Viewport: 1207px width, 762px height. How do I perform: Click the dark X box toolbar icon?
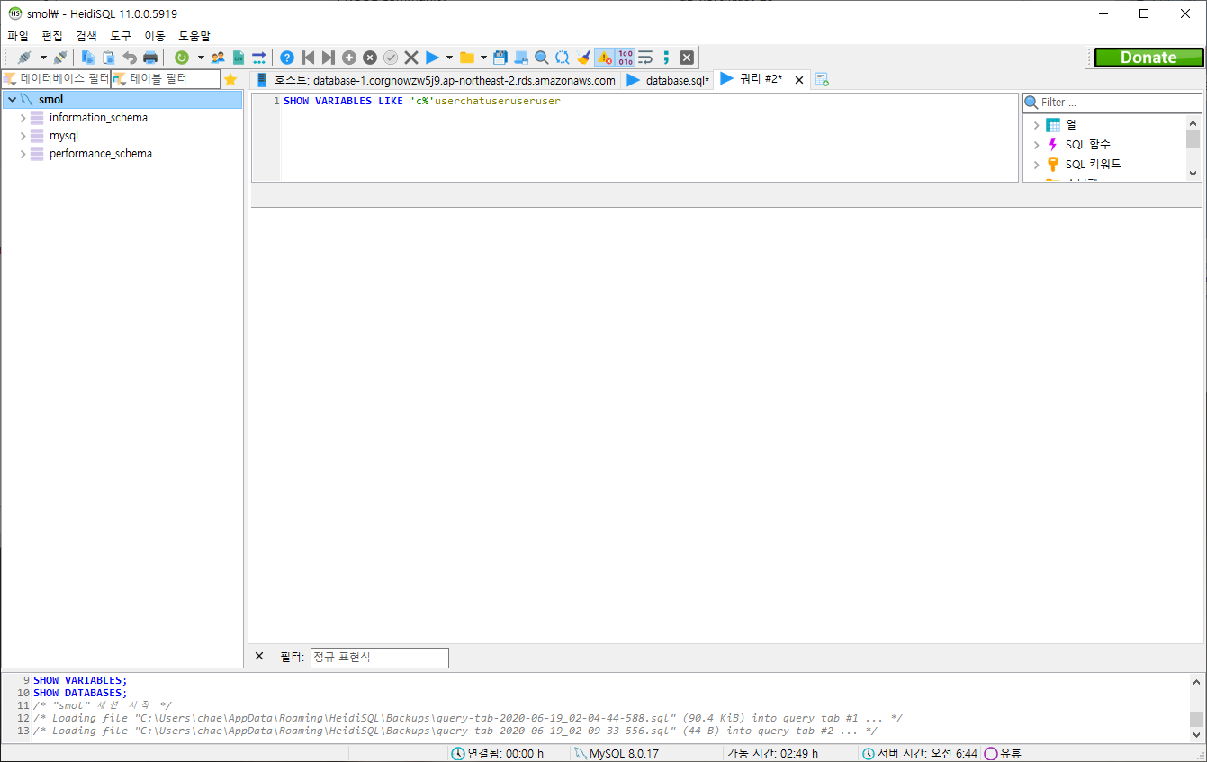687,58
